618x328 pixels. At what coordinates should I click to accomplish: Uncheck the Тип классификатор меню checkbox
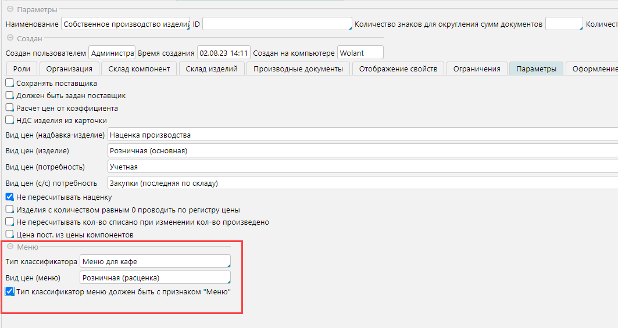pos(9,291)
